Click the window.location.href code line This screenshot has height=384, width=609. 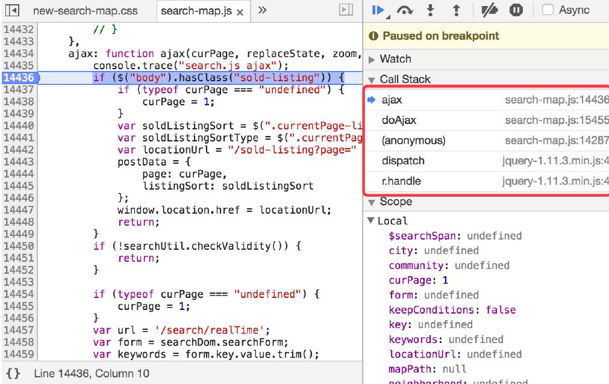[225, 210]
